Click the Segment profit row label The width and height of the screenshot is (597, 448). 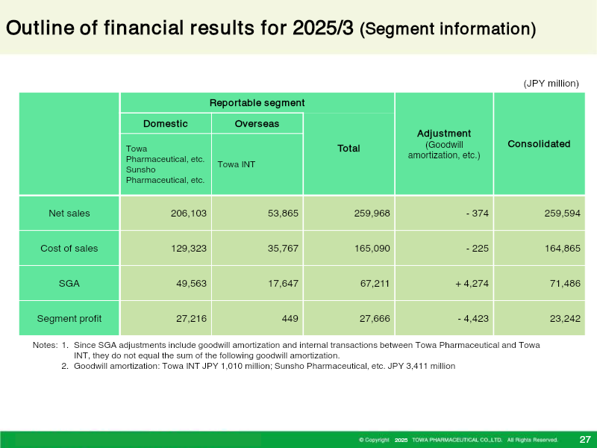click(69, 319)
